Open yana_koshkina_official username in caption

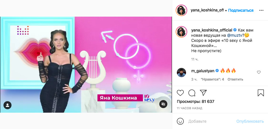pyautogui.click(x=212, y=30)
